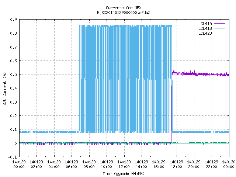Screen dimensions: 236x177
Task: Click the 140129 00:00 x-axis tick label
Action: click(19, 164)
